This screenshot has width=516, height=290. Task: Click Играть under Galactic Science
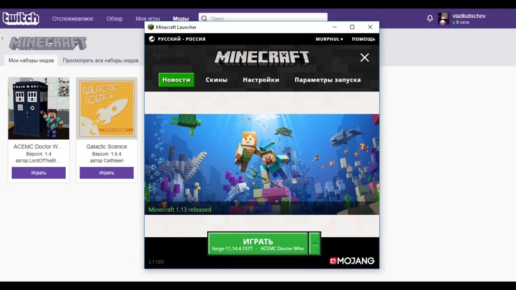(106, 173)
